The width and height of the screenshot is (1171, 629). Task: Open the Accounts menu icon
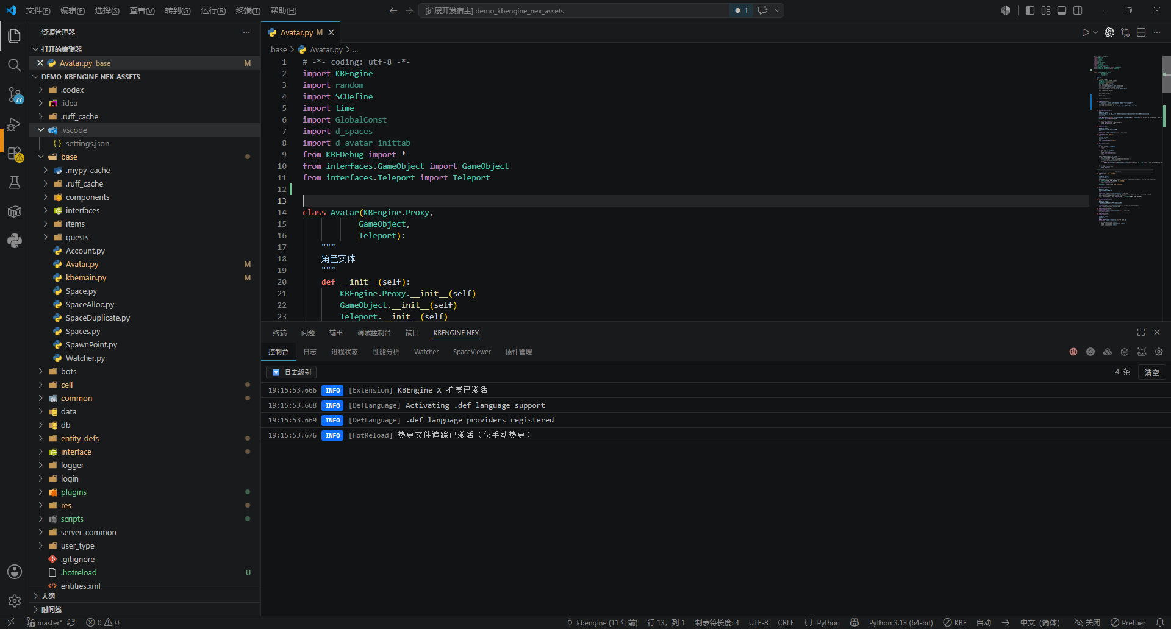point(15,572)
